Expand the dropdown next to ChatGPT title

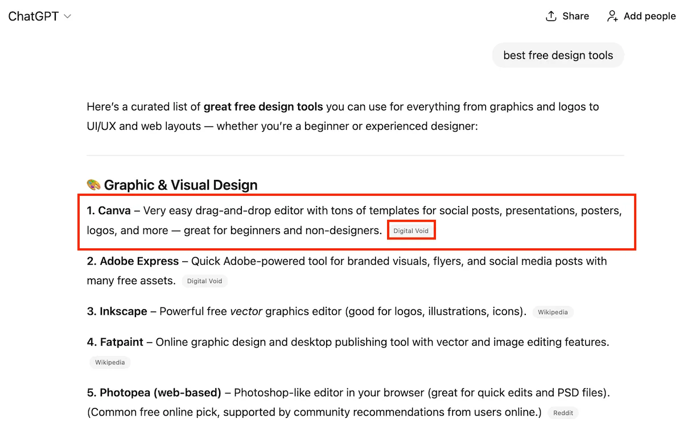pos(67,16)
